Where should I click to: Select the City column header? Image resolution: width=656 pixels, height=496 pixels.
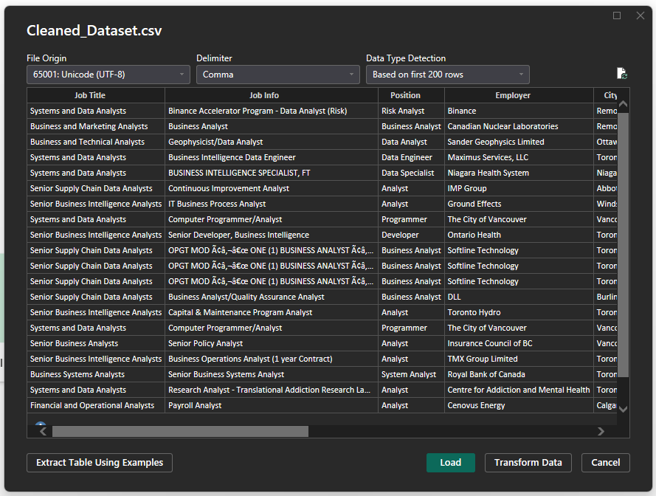[x=605, y=95]
